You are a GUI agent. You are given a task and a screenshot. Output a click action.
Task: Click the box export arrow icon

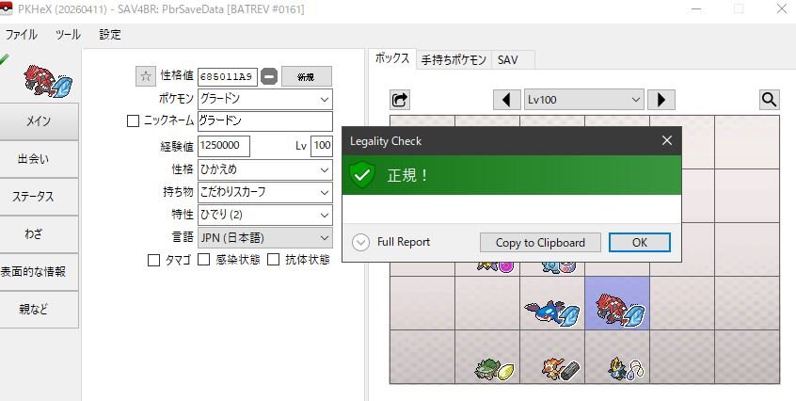pos(400,100)
